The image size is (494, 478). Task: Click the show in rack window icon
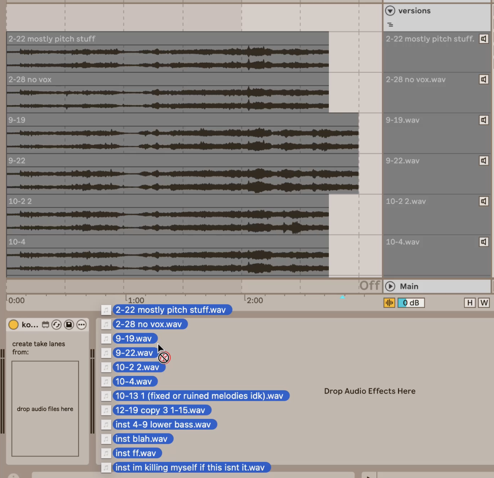click(x=46, y=325)
